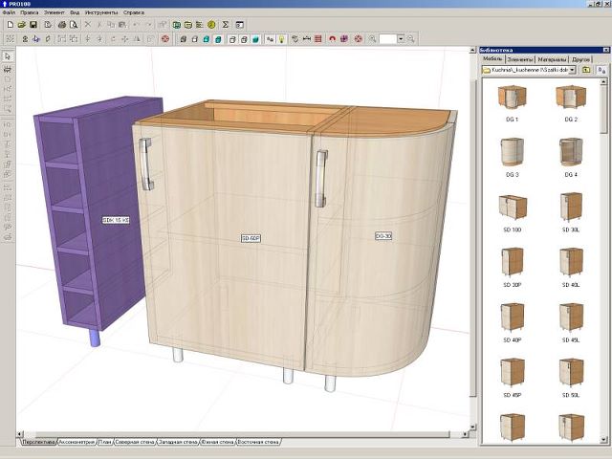Click the New document icon
The width and height of the screenshot is (612, 459).
coord(9,23)
